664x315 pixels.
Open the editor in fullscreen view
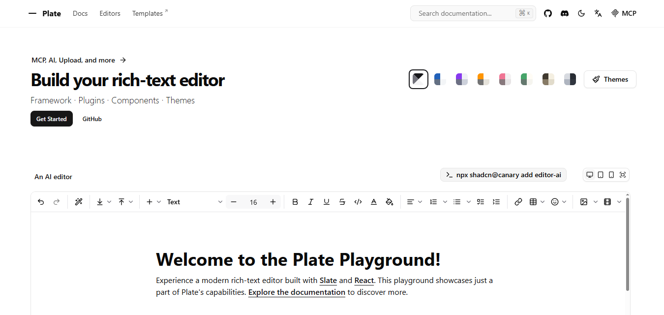(623, 175)
